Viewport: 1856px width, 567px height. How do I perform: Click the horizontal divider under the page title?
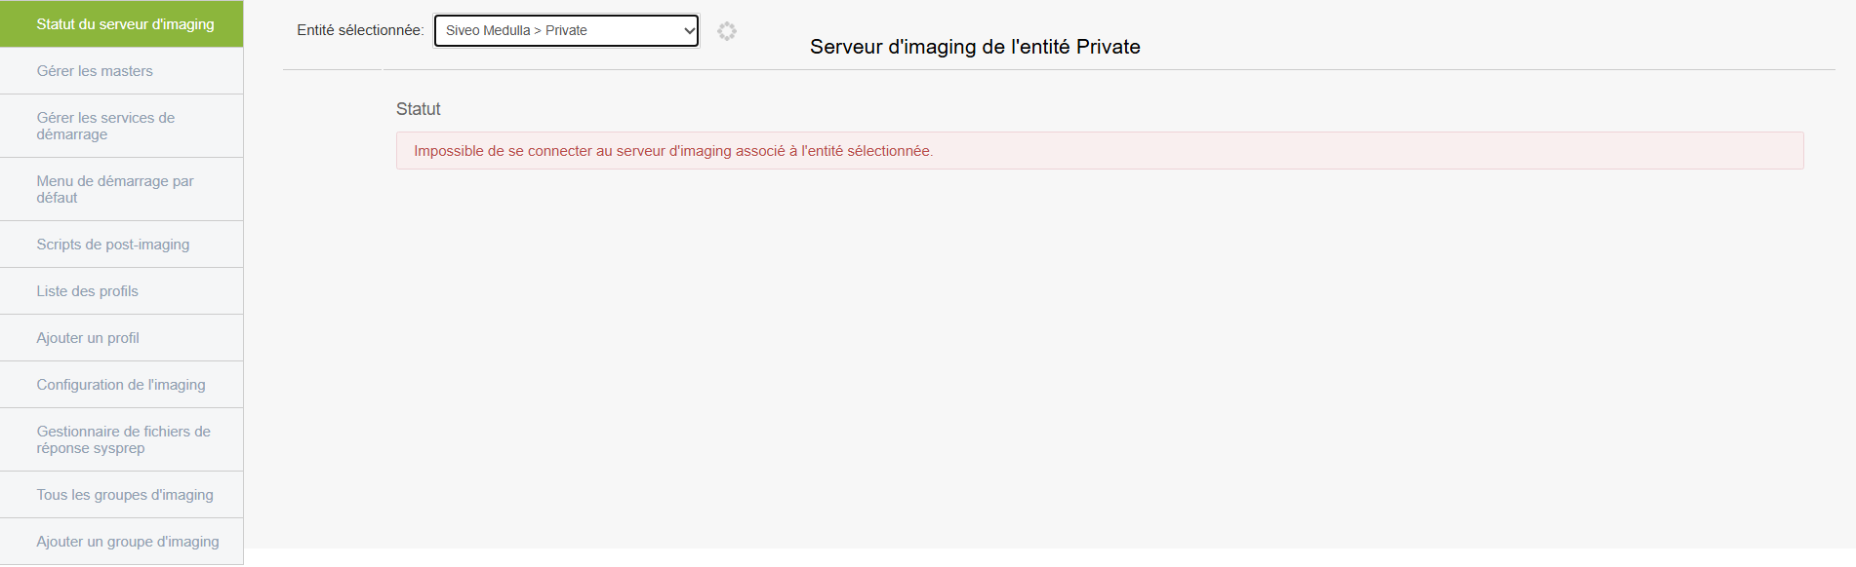1109,69
